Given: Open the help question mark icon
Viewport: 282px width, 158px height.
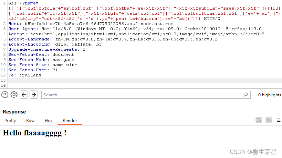Looking at the screenshot, I should pyautogui.click(x=5, y=95).
